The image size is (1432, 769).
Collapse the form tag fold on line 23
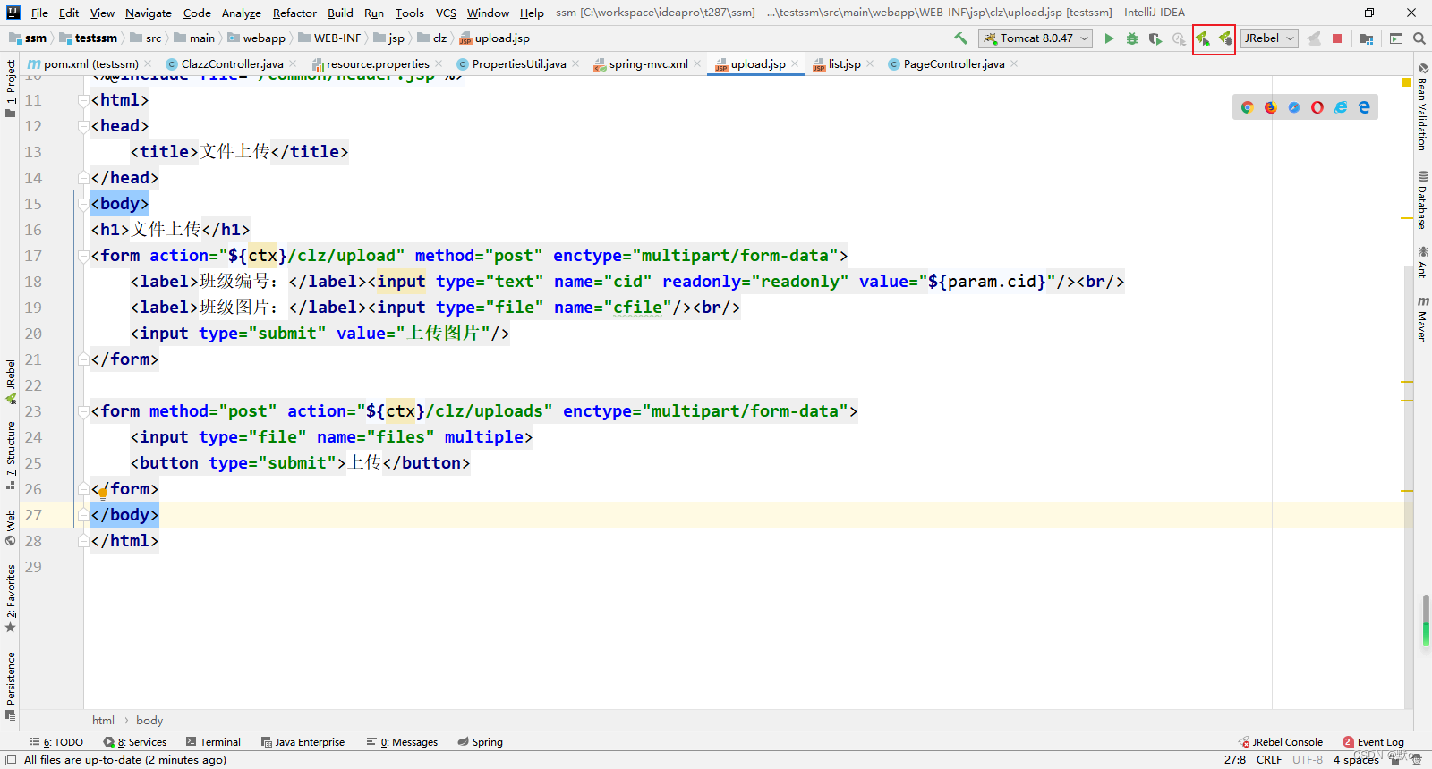coord(83,411)
